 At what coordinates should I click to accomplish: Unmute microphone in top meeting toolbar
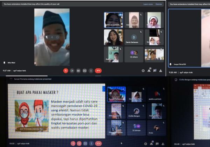[x=66, y=71]
